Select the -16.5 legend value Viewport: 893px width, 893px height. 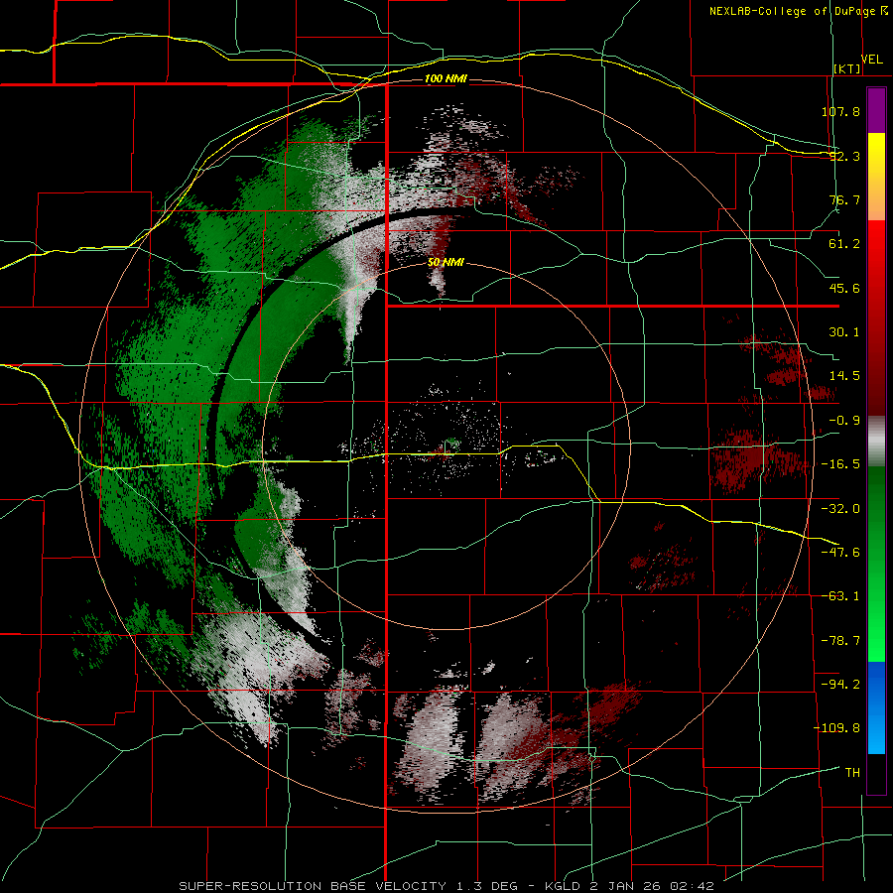840,464
